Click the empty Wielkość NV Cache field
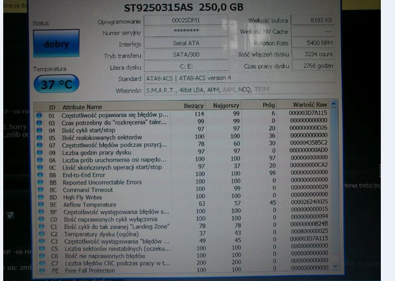The width and height of the screenshot is (395, 281). [x=313, y=32]
